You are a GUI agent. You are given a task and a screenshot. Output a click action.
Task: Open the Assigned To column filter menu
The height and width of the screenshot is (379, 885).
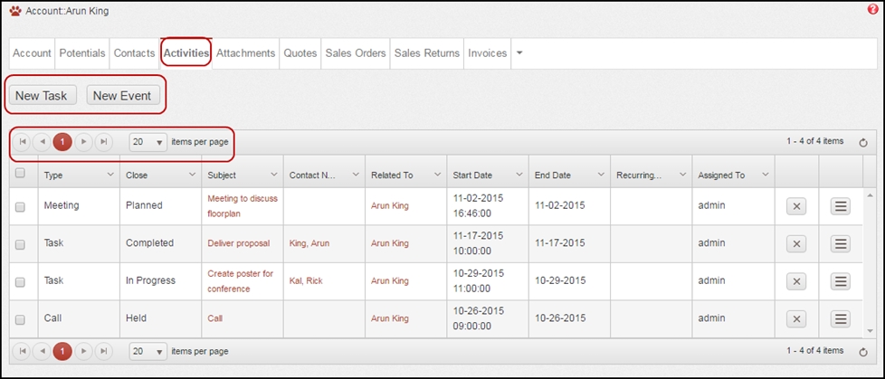pos(765,175)
